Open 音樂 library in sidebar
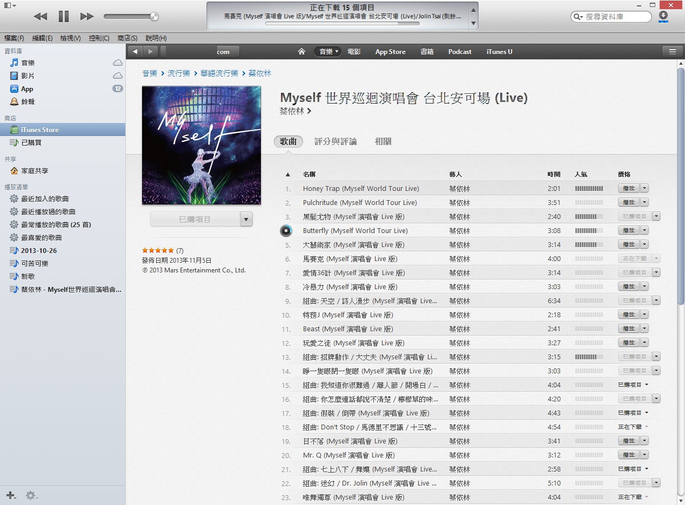685x505 pixels. click(28, 63)
